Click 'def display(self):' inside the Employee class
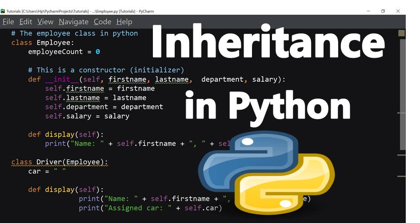This screenshot has height=223, width=420. [x=66, y=135]
